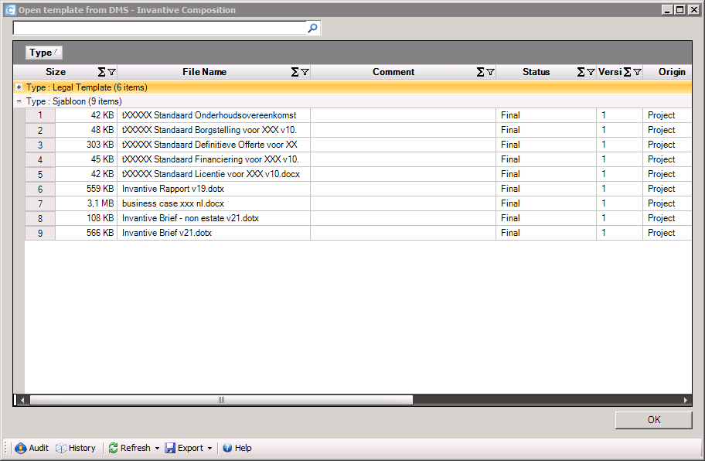Expand the Legal Template group
This screenshot has width=705, height=461.
coord(19,87)
